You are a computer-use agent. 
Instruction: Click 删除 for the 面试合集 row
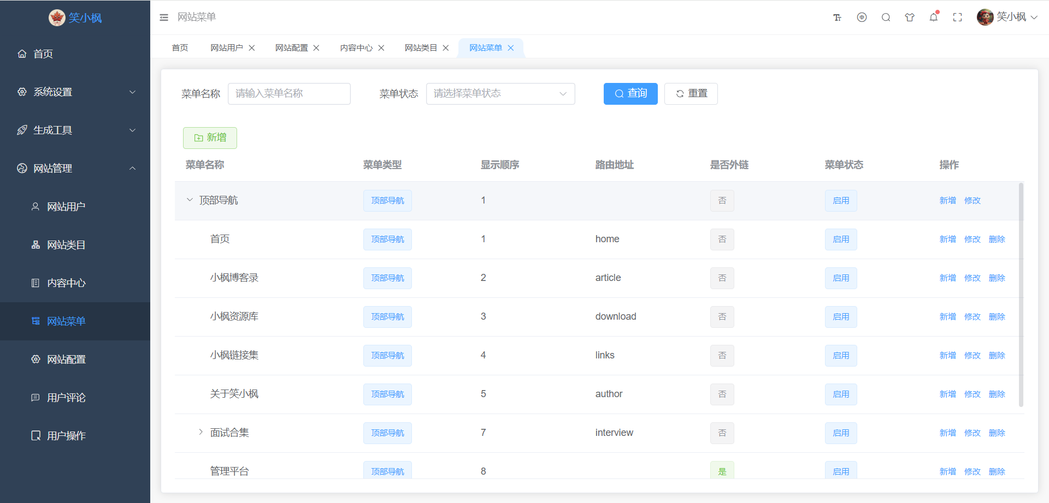[x=997, y=433]
